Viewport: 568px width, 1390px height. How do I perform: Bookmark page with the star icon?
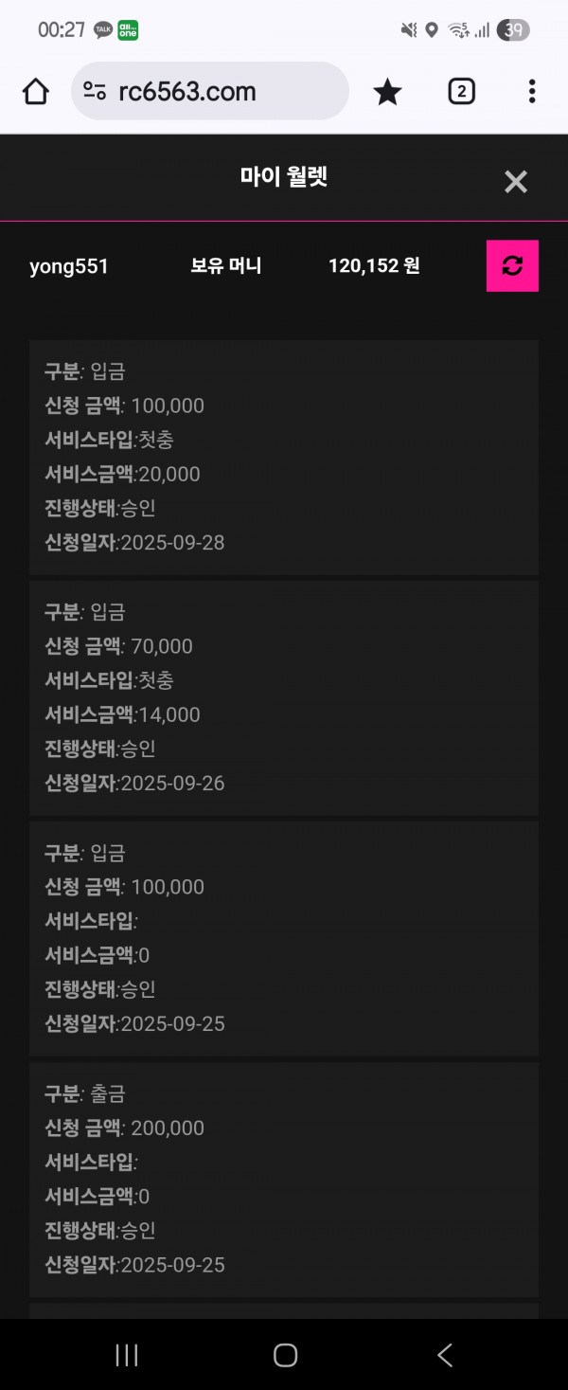387,92
